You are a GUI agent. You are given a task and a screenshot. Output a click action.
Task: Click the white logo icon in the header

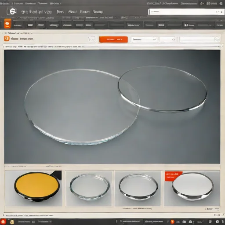12,11
